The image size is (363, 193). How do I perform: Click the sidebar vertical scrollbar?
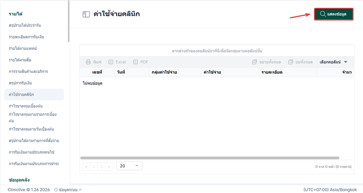[x=69, y=21]
